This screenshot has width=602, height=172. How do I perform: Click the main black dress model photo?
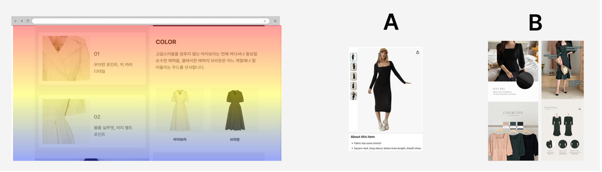386,89
